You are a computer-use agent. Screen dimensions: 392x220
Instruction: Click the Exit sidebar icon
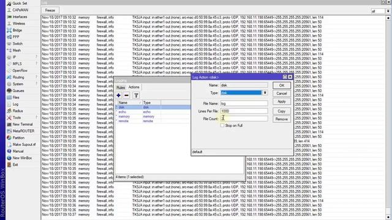point(9,165)
